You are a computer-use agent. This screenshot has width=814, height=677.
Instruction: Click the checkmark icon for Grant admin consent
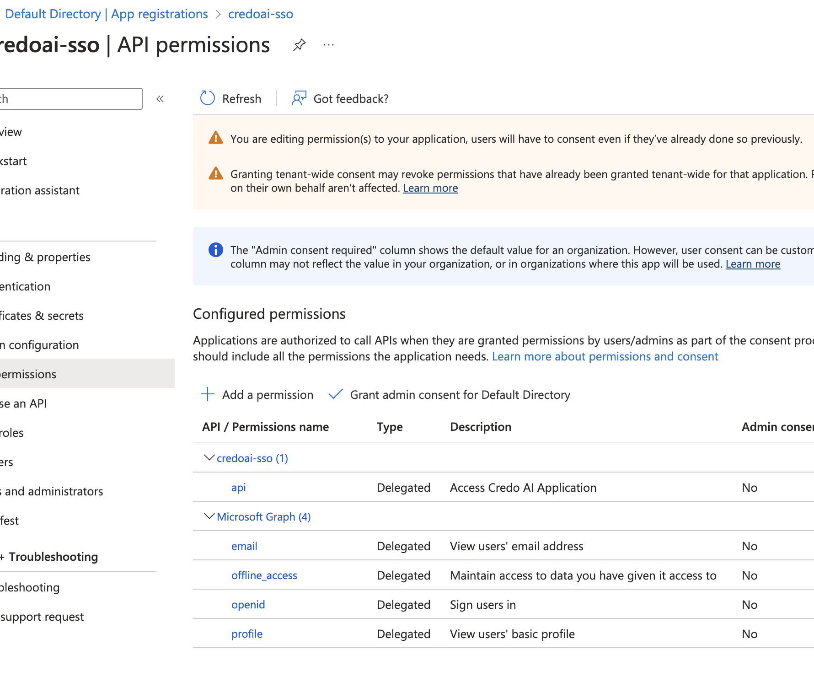(x=336, y=394)
